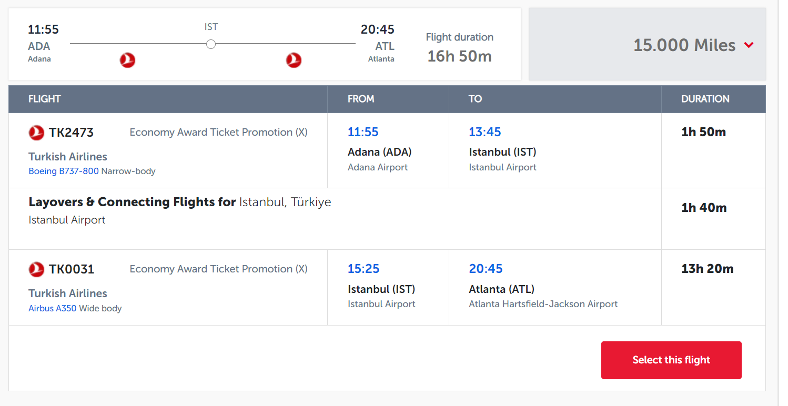
Task: Expand the red chevron beside 15.000 Miles
Action: tap(749, 45)
